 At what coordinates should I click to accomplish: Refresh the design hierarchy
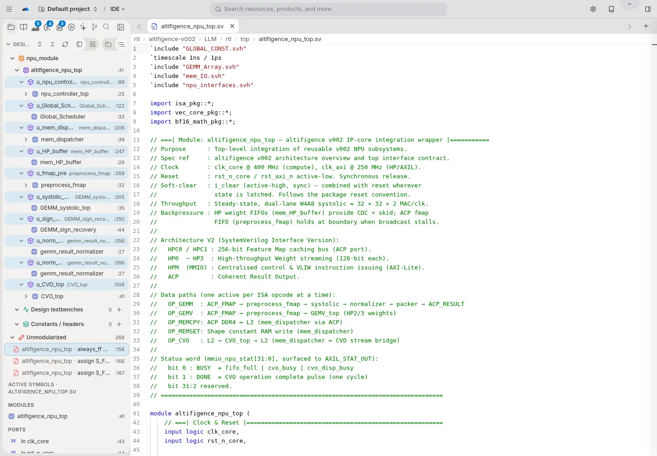(x=65, y=44)
